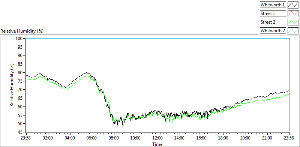Click the 45 value on the humidity axis
The height and width of the screenshot is (147, 300).
point(21,132)
